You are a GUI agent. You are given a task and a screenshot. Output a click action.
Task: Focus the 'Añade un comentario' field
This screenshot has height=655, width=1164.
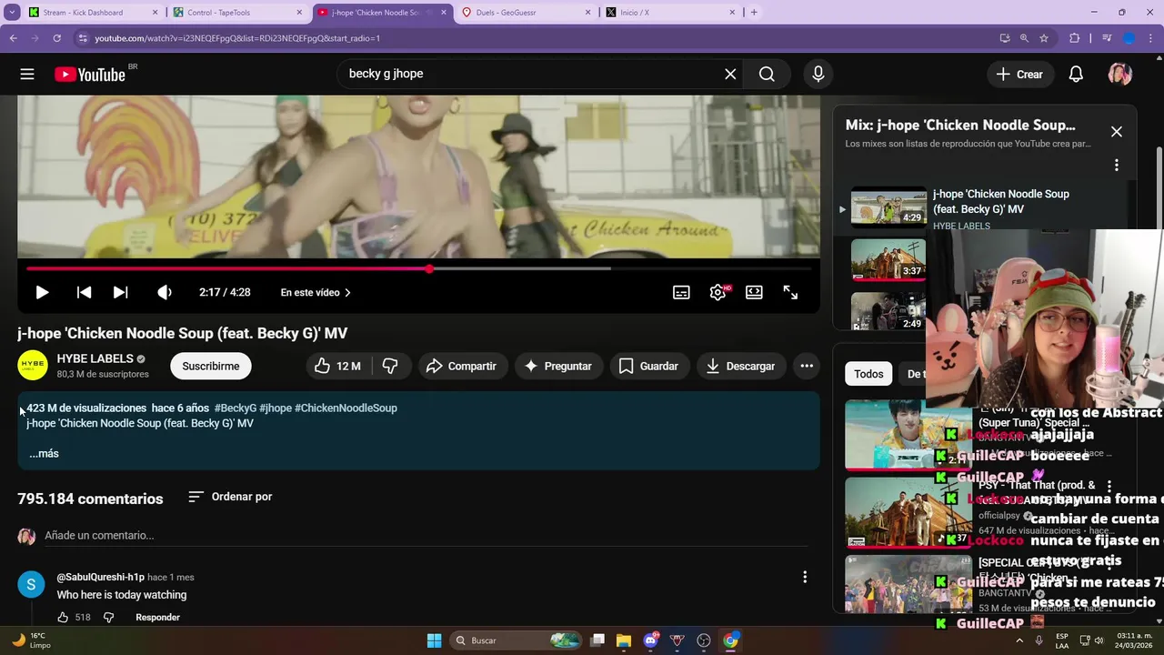coord(425,536)
